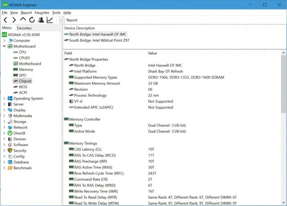
Task: Click the Display monitor icon
Action: (10, 110)
